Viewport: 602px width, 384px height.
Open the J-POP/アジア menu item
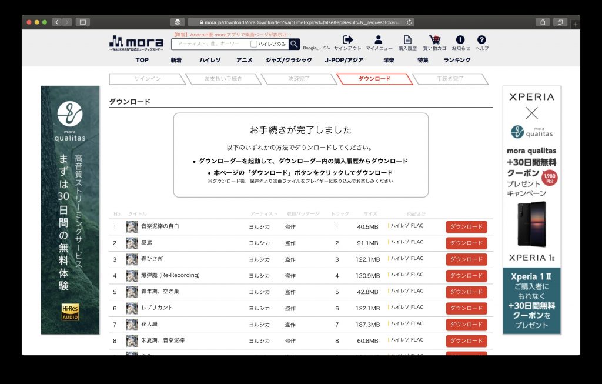(x=344, y=60)
